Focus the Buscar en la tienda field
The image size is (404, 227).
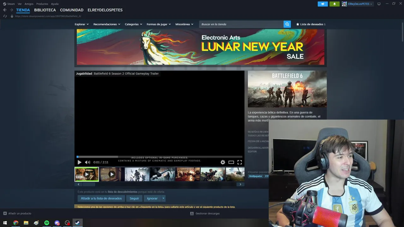coord(241,24)
